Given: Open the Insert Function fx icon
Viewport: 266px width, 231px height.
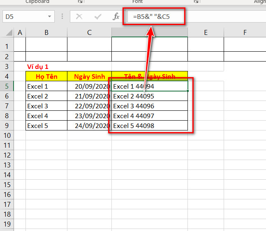Looking at the screenshot, I should (116, 16).
